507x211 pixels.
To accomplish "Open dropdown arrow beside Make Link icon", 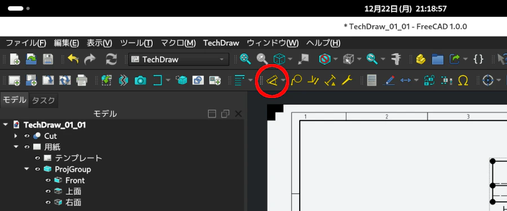I will tap(465, 59).
